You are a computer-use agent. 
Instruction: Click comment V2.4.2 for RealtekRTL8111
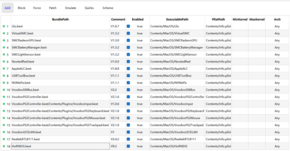pyautogui.click(x=118, y=139)
